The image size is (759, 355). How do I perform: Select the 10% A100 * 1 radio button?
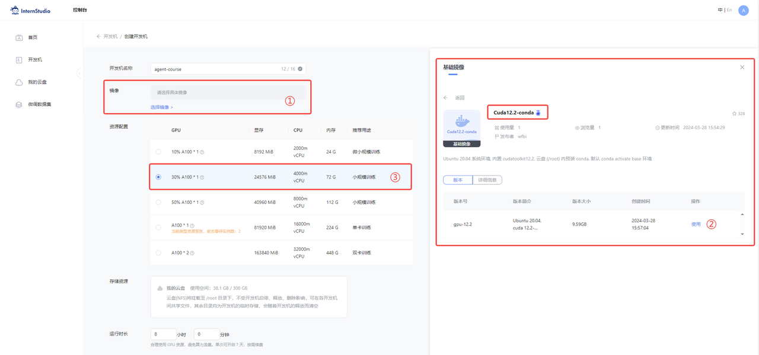point(158,152)
